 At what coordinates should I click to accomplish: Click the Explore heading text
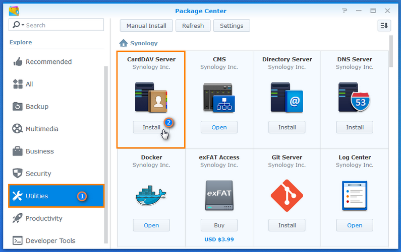(x=21, y=42)
